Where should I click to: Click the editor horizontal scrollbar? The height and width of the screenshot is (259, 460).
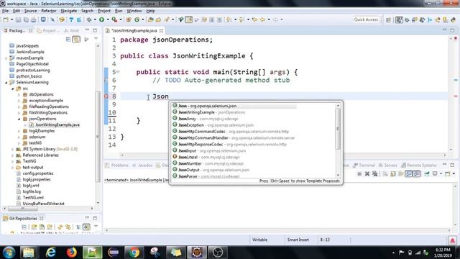pyautogui.click(x=283, y=155)
